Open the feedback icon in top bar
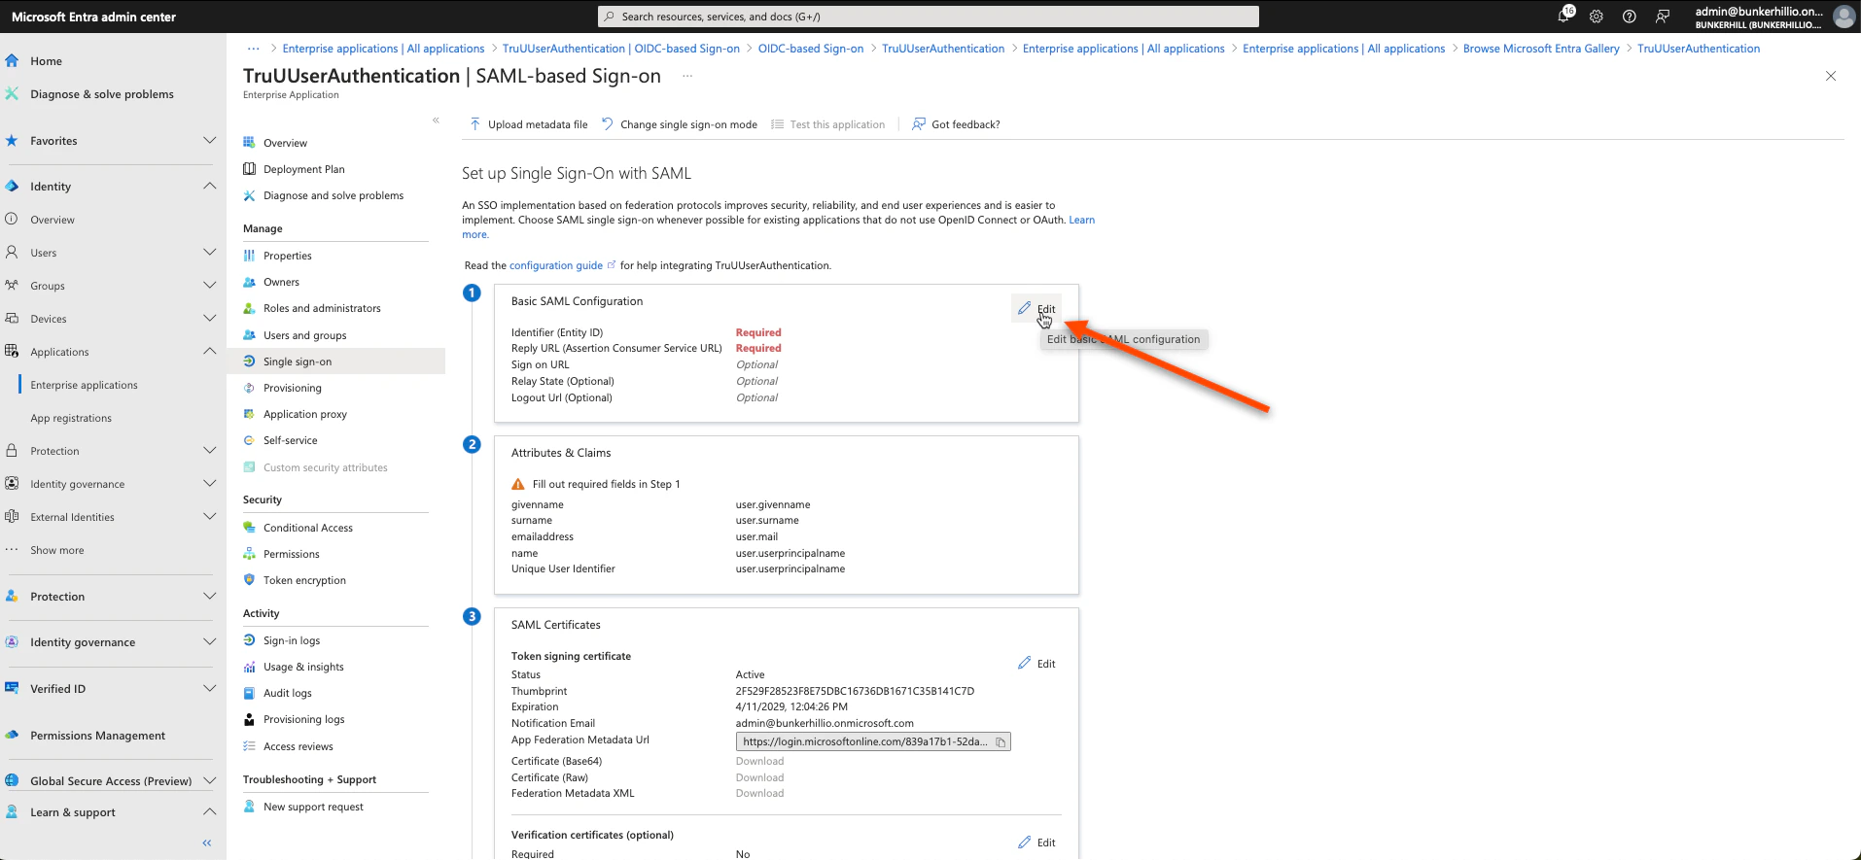 (1663, 17)
